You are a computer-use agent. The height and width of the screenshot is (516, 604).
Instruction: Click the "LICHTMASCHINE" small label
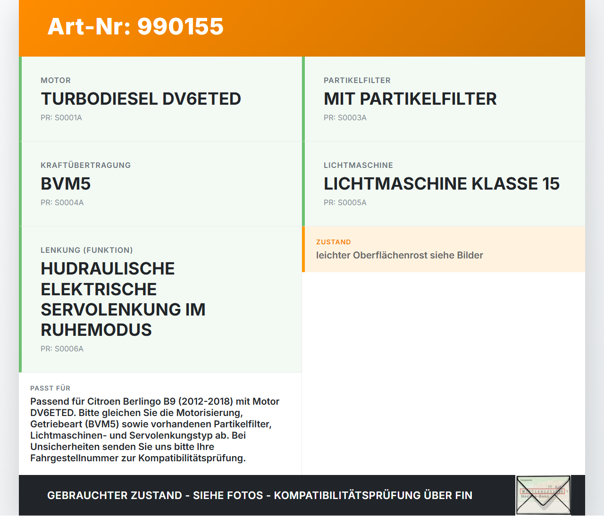[358, 166]
